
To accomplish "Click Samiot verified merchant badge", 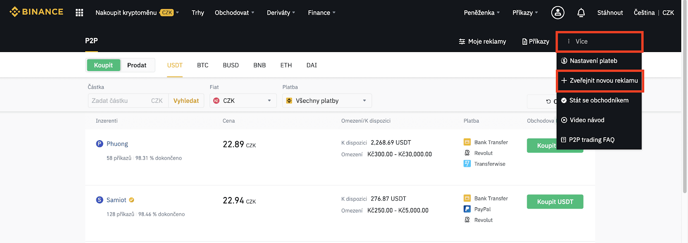I will [x=132, y=200].
